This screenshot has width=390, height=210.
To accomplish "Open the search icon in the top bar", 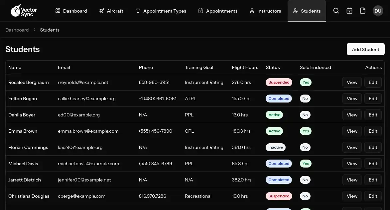I will click(x=336, y=11).
